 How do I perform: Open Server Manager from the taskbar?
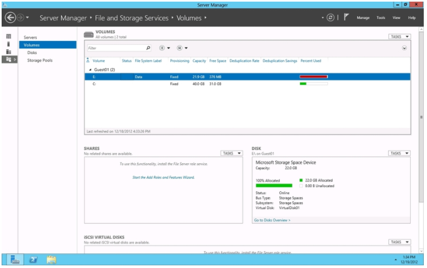15,260
